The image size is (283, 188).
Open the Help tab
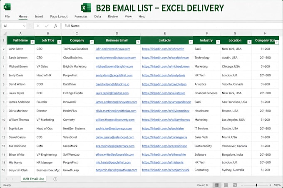click(x=142, y=16)
